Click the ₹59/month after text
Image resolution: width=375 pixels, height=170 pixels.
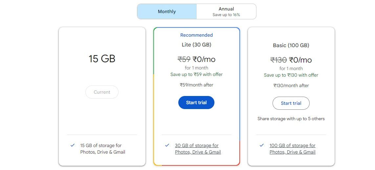click(x=196, y=85)
